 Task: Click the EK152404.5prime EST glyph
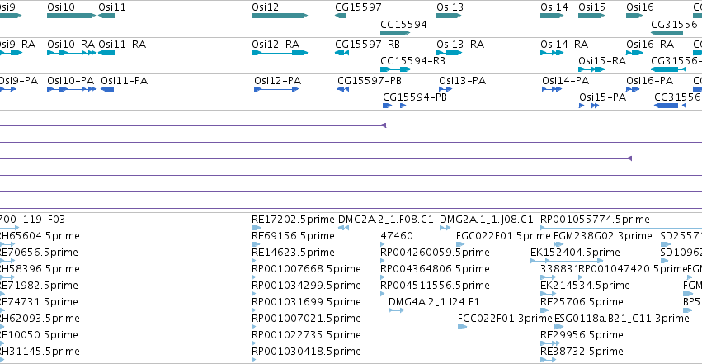coord(567,261)
